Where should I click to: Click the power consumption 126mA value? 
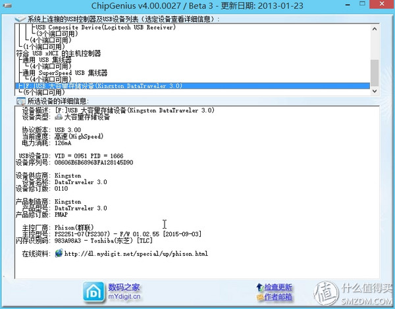tap(63, 143)
